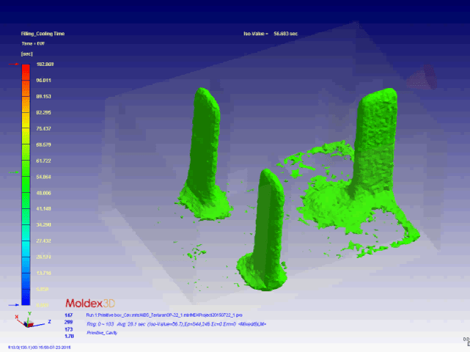Viewport: 470px width, 352px height.
Task: Click the 48.006 legend value
Action: [x=44, y=193]
